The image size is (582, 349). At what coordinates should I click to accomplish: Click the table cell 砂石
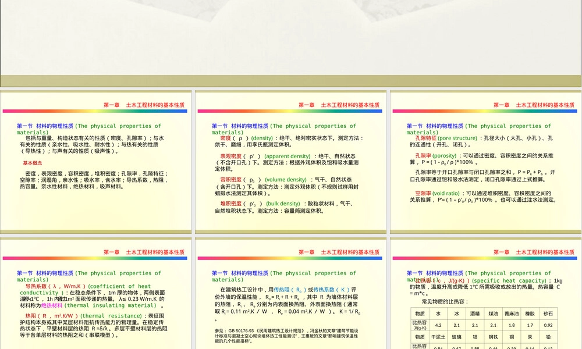pyautogui.click(x=548, y=314)
